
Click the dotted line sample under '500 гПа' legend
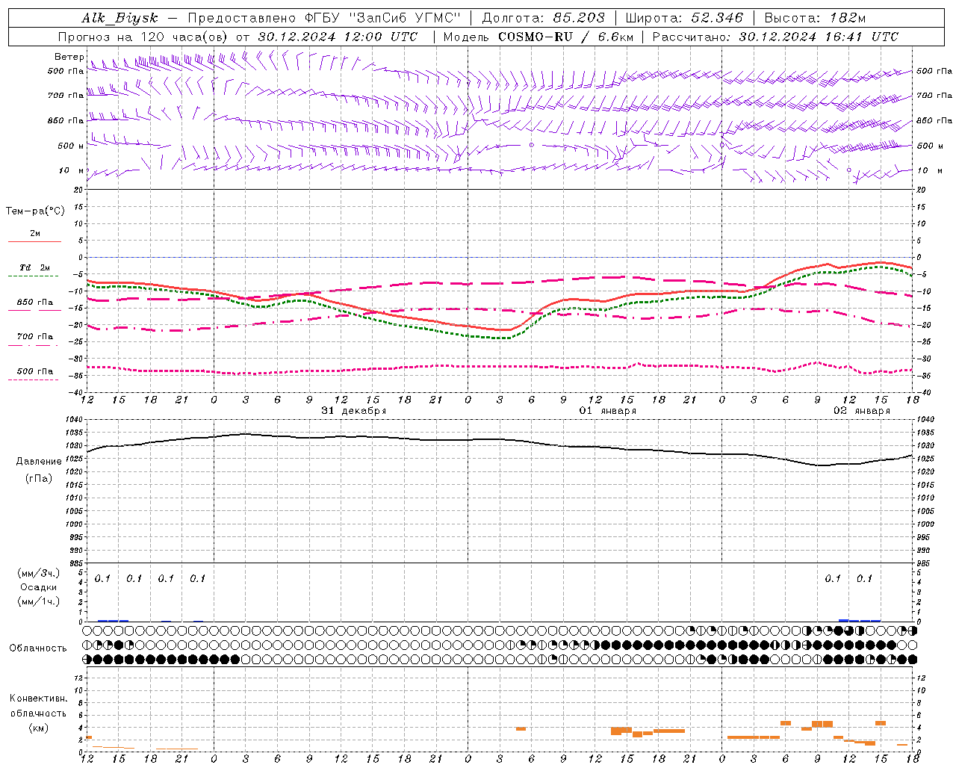33,380
